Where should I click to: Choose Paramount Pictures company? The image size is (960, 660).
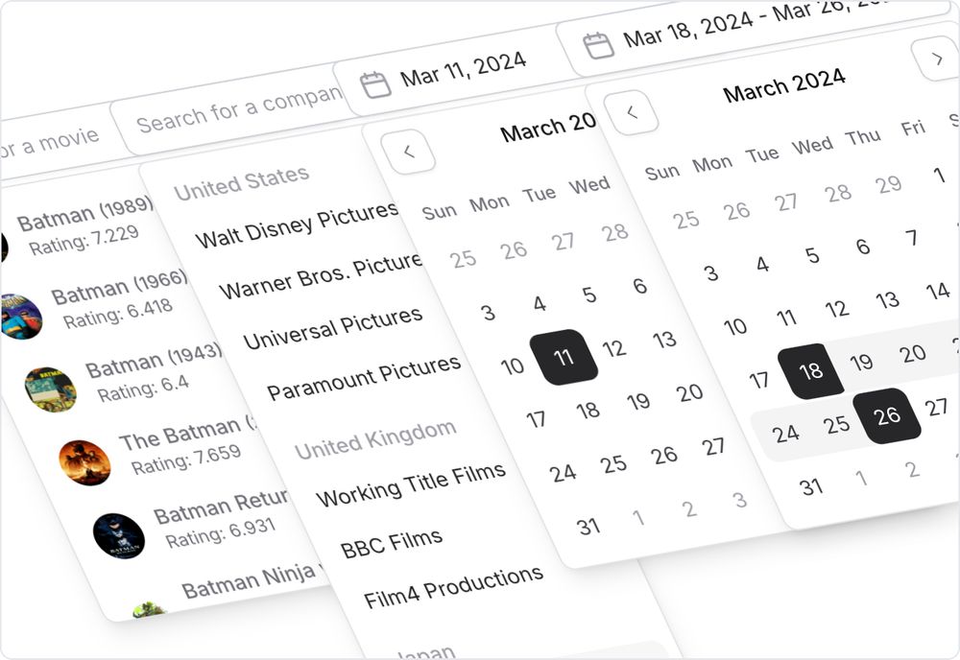(x=364, y=377)
